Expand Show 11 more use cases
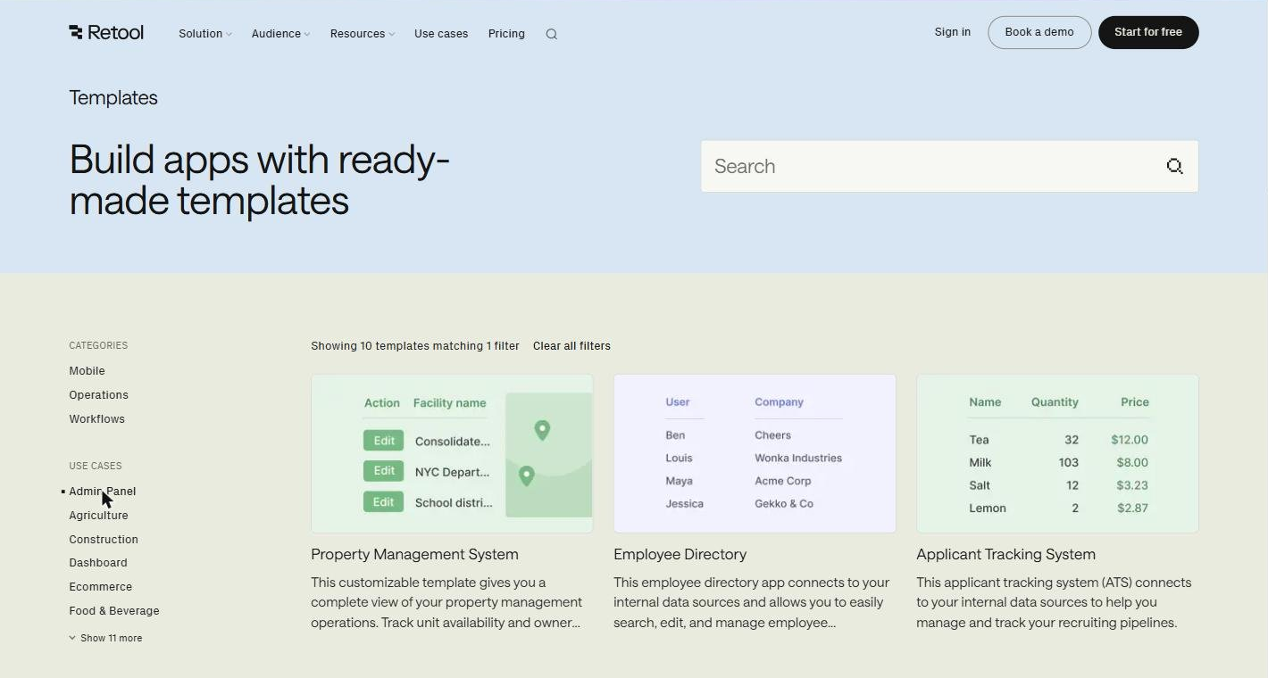The image size is (1268, 678). click(105, 638)
